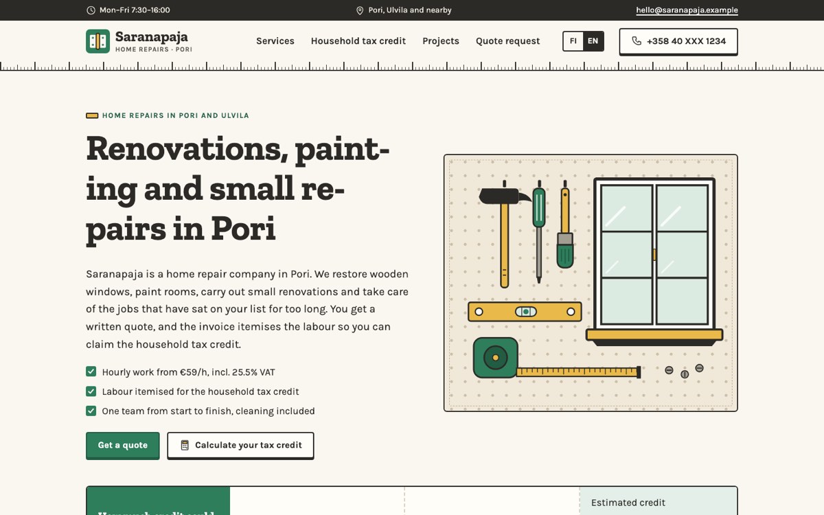Click checkmark next to one team line
824x515 pixels.
click(x=91, y=411)
